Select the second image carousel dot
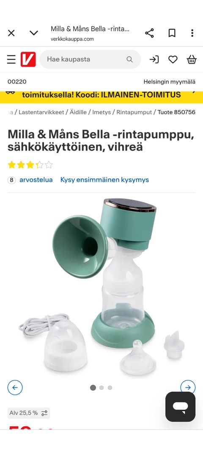This screenshot has height=452, width=203. 101,388
